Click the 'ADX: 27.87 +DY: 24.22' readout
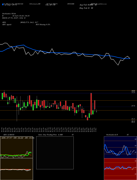This screenshot has height=180, width=137. click(12, 138)
